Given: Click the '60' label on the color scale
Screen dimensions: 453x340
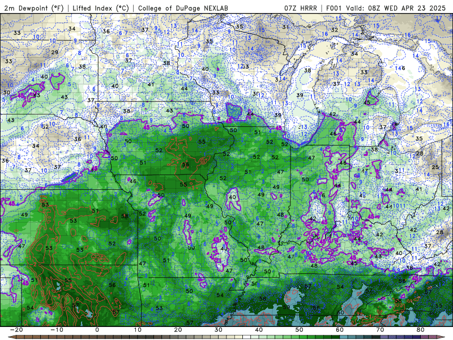Looking at the screenshot, I should (340, 330).
